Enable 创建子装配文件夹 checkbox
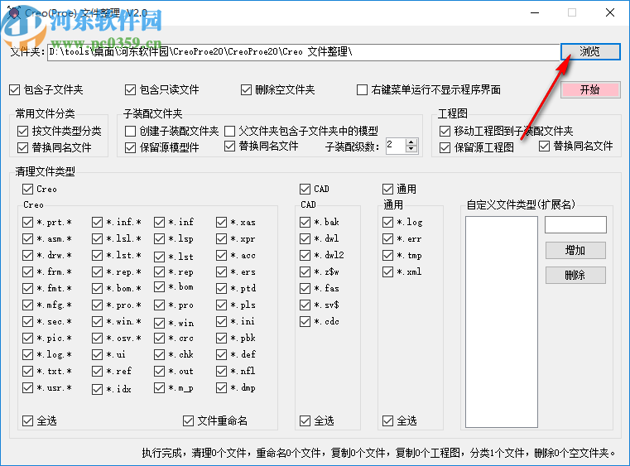Screen dimensions: 630x466 click(130, 131)
